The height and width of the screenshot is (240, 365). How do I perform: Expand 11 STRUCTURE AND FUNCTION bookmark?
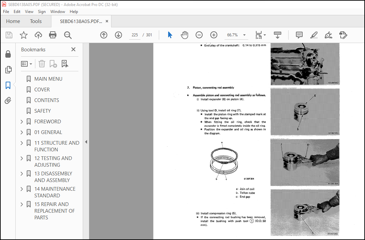(22, 143)
